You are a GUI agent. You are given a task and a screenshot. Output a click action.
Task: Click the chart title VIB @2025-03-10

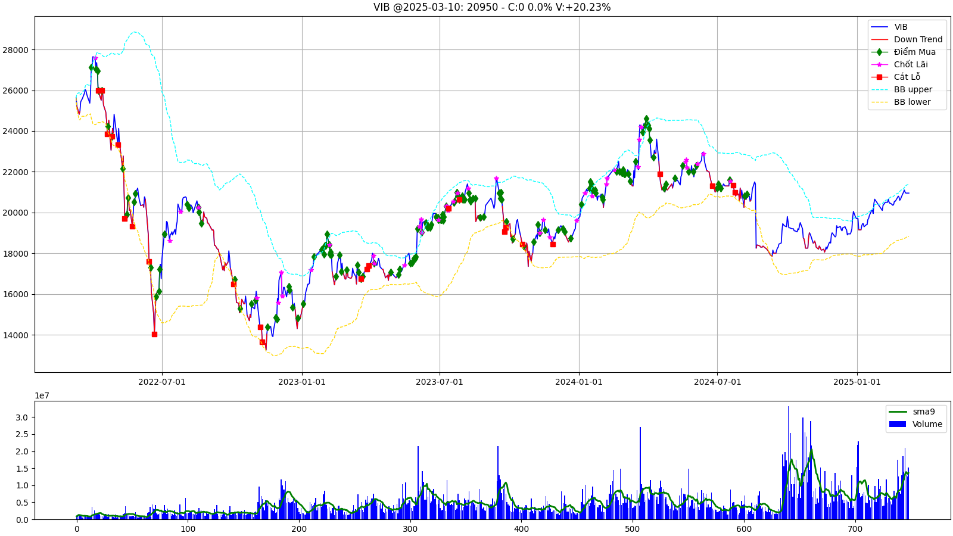click(492, 7)
